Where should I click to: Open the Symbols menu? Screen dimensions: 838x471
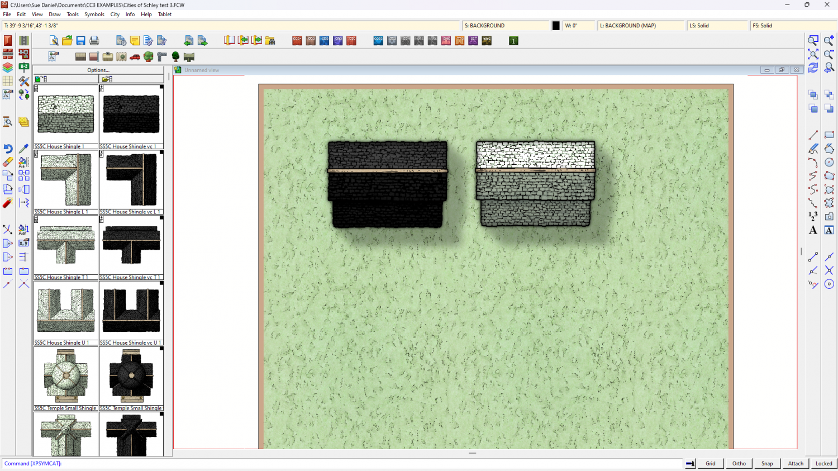[94, 15]
